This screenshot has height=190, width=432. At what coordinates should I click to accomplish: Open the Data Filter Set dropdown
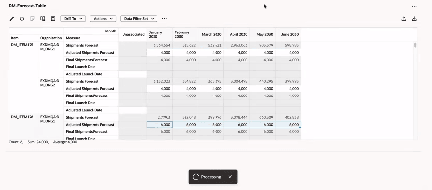[139, 19]
